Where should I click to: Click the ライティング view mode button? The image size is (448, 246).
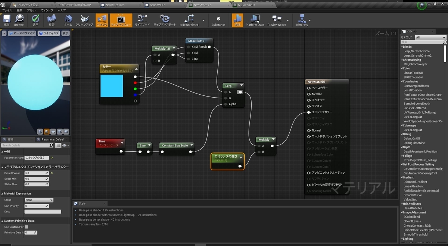(49, 33)
